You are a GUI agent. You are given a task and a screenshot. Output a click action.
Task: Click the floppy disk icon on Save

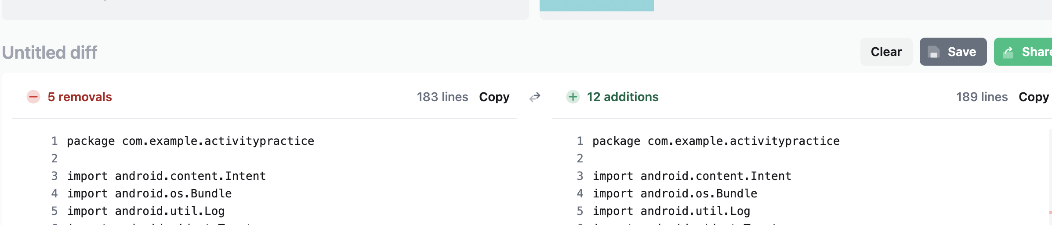(934, 52)
